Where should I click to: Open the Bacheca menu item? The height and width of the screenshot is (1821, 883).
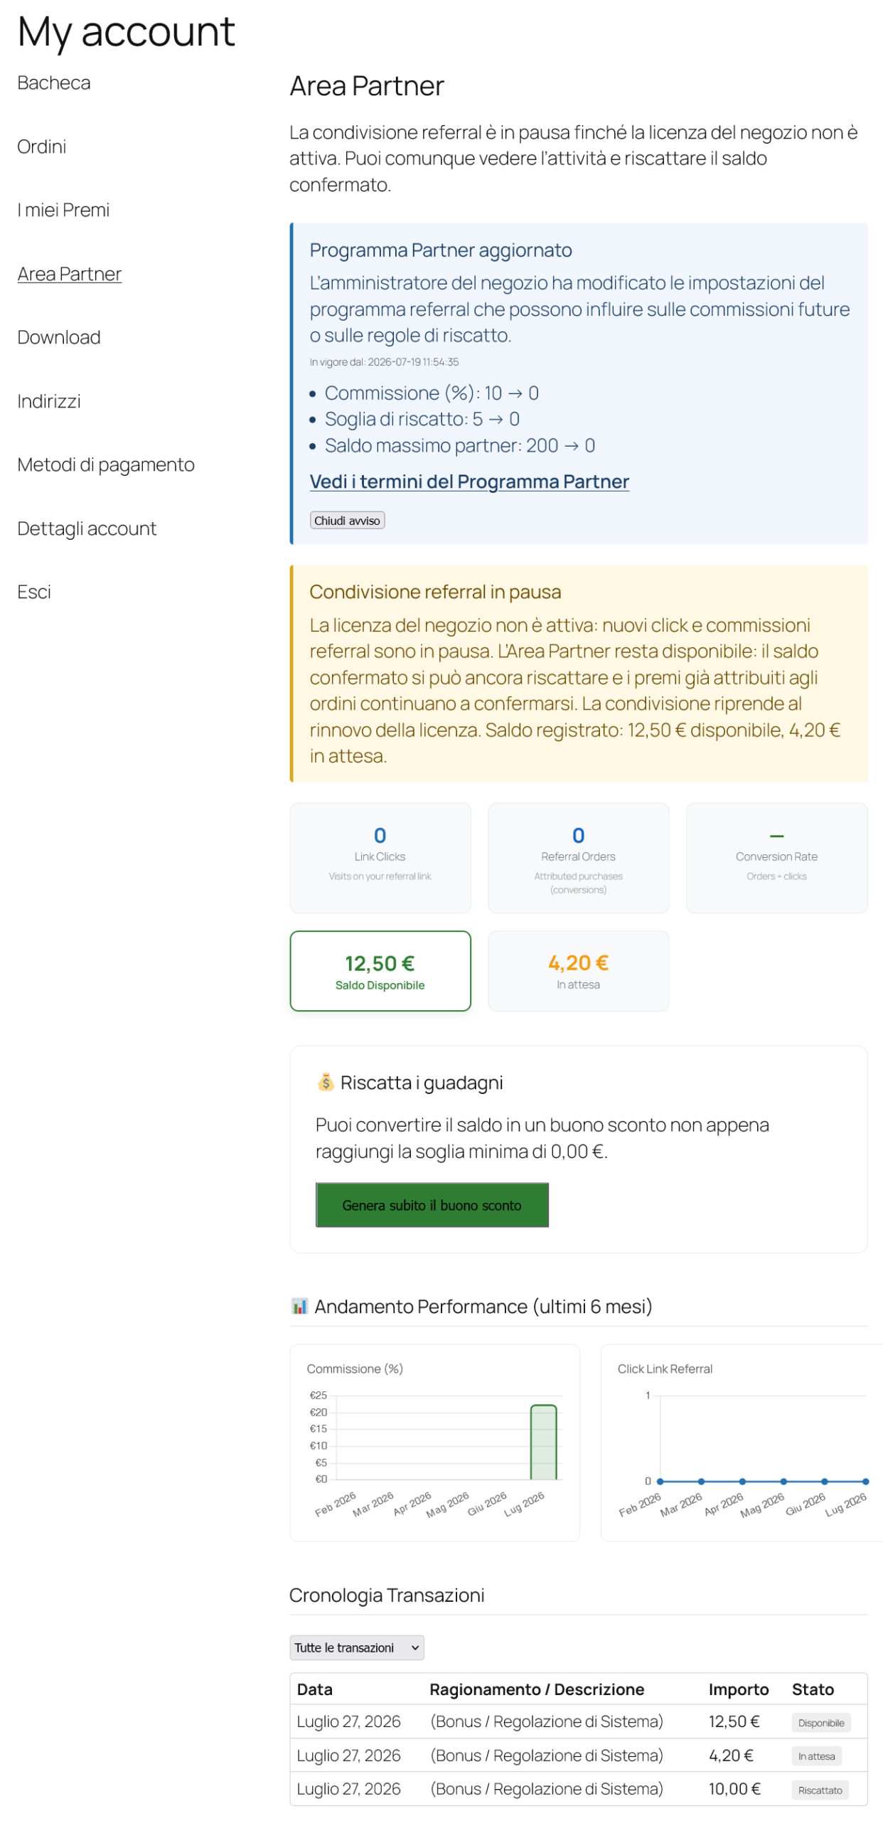(53, 83)
